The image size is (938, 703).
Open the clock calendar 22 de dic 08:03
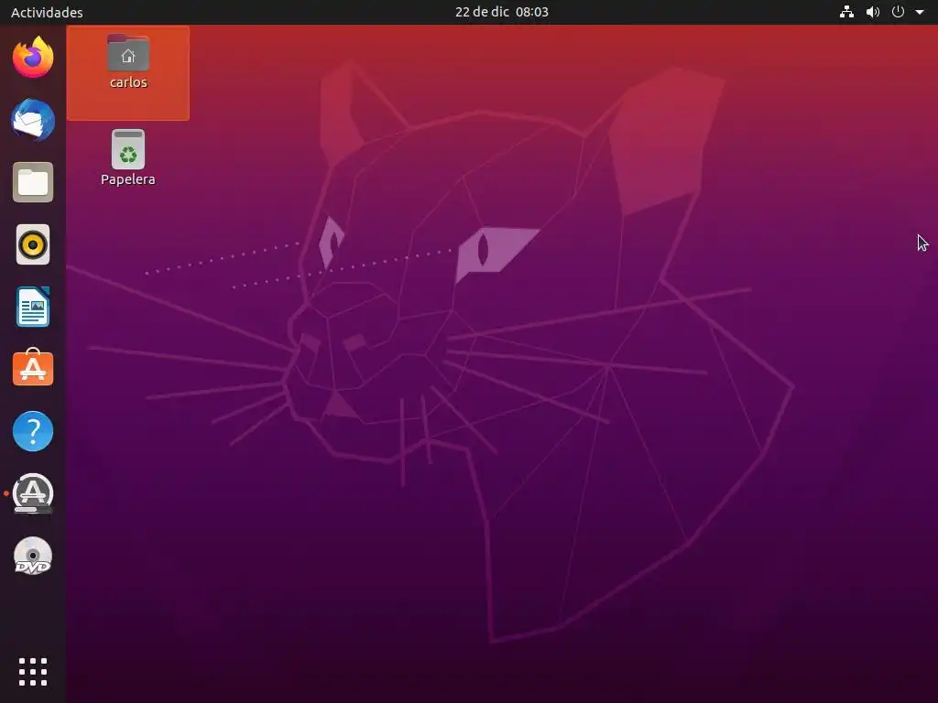(x=501, y=12)
